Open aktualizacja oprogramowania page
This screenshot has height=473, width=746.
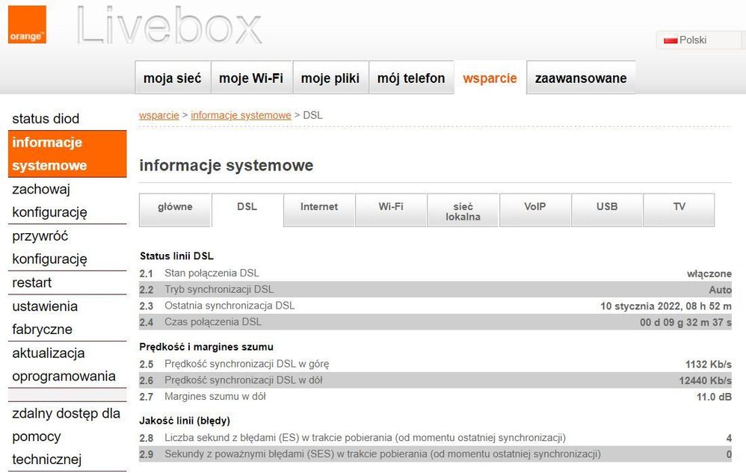(x=52, y=365)
